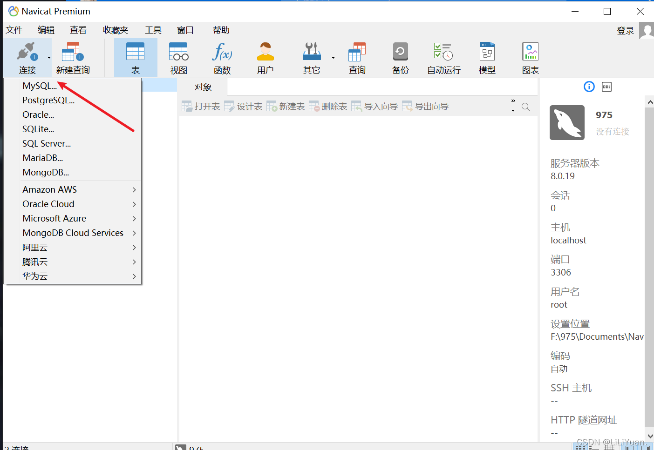Viewport: 654px width, 450px height.
Task: Open the 工具 Tools menu
Action: [x=153, y=30]
